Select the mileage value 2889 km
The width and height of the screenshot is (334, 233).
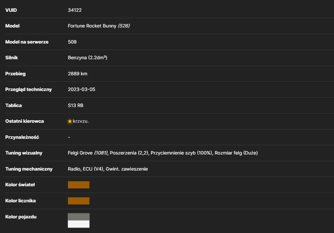tap(78, 74)
